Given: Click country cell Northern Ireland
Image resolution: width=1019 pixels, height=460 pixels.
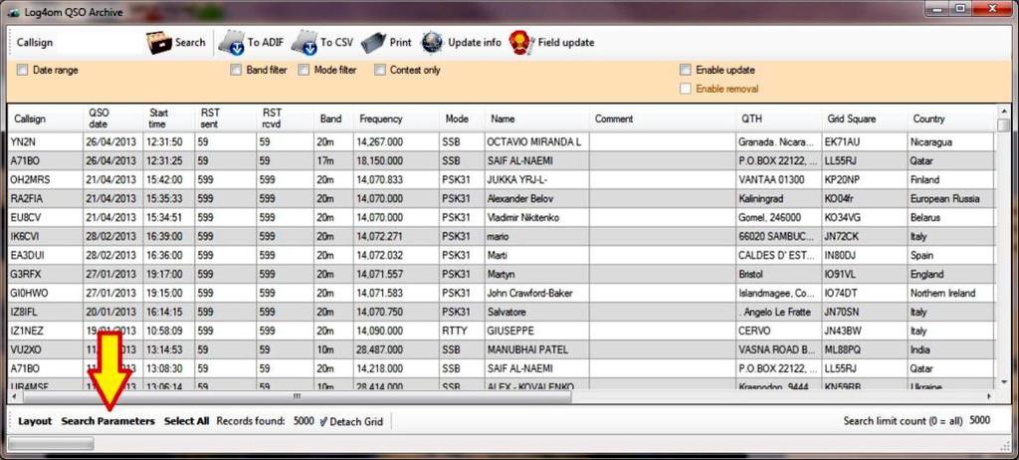Looking at the screenshot, I should click(x=950, y=293).
